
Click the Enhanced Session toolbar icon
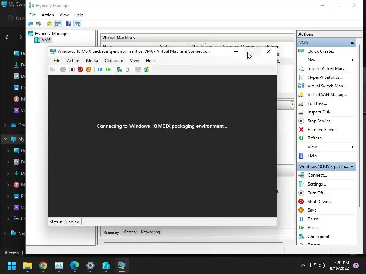(x=138, y=70)
